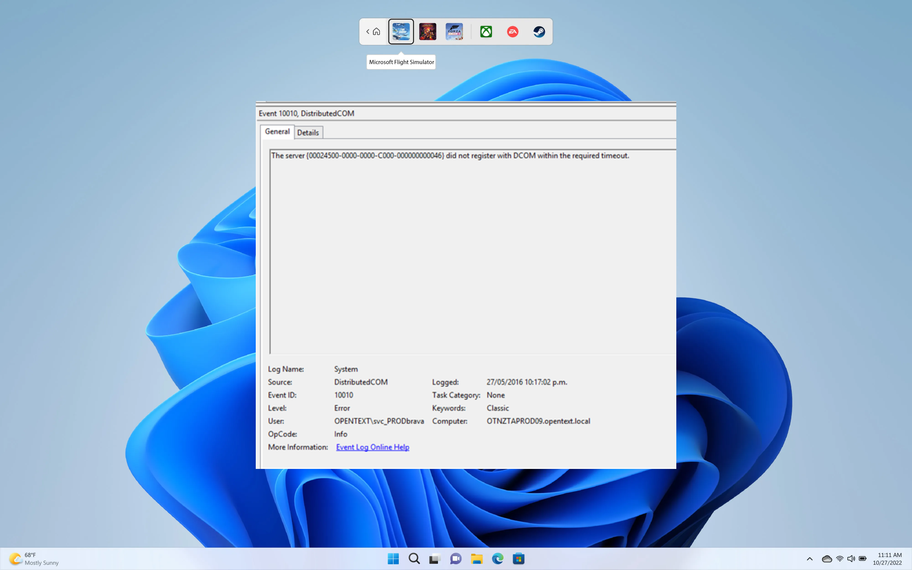The image size is (912, 570).
Task: Open the clock and date flyout
Action: pos(887,559)
